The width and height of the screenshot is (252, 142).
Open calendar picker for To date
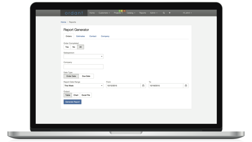186,86
